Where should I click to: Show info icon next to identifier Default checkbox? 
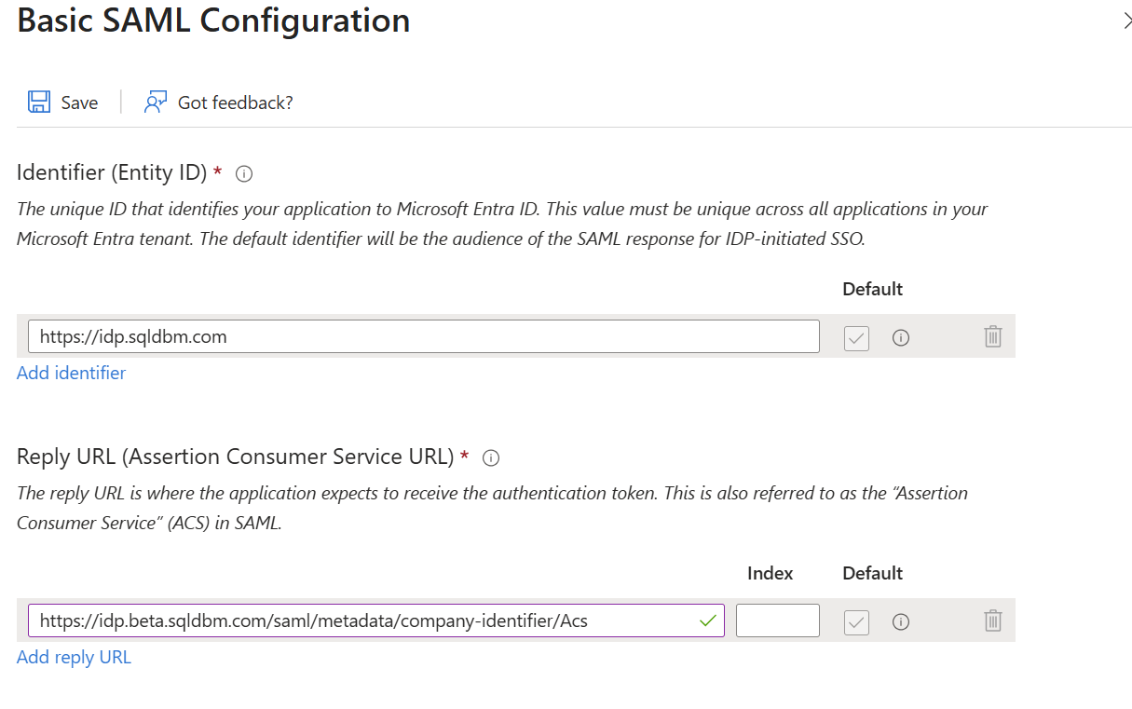[x=901, y=338]
